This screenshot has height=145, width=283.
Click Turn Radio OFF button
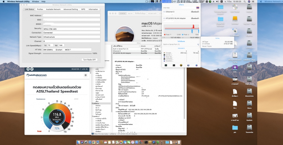(89, 59)
